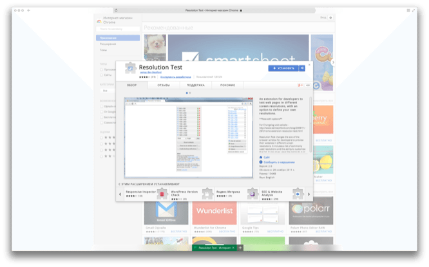The height and width of the screenshot is (267, 429).
Task: Close the Resolution Test details dialog
Action: coord(309,65)
